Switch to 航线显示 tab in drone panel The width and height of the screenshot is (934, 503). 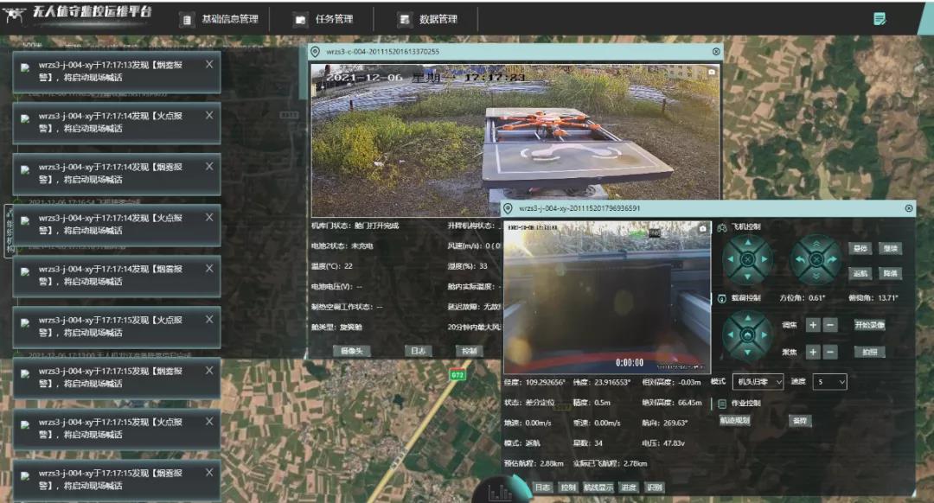598,487
